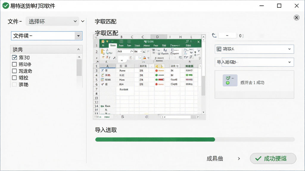This screenshot has width=305, height=171.
Task: Click the checkmark icon on the 成功 button
Action: 258,159
